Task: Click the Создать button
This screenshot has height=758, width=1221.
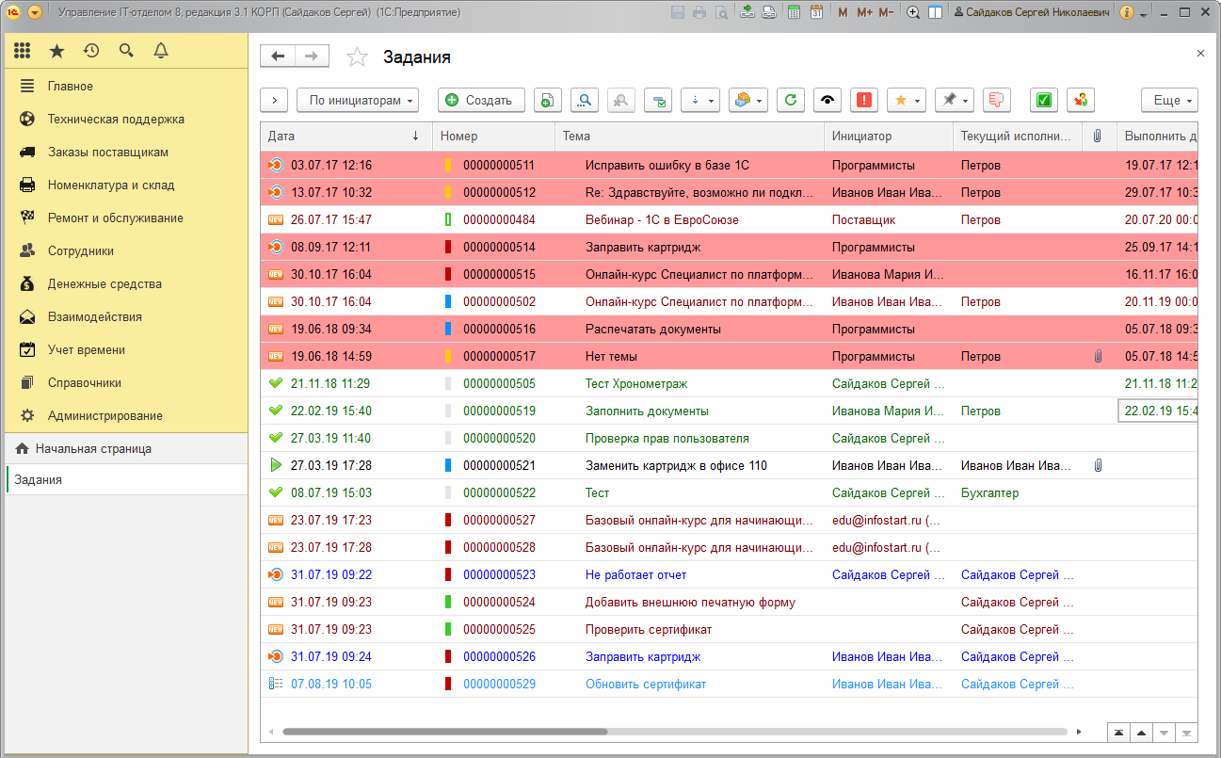Action: point(481,100)
